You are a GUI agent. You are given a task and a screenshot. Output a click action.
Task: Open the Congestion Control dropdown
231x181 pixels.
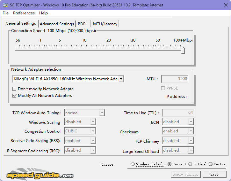click(93, 131)
